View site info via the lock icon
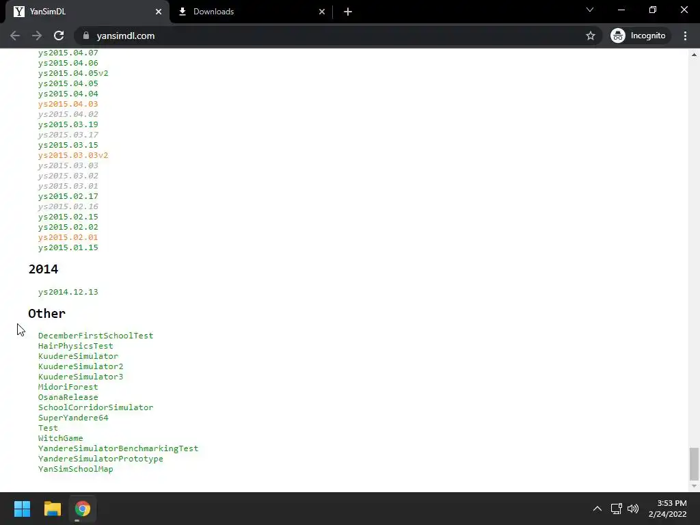This screenshot has height=525, width=700. point(86,36)
